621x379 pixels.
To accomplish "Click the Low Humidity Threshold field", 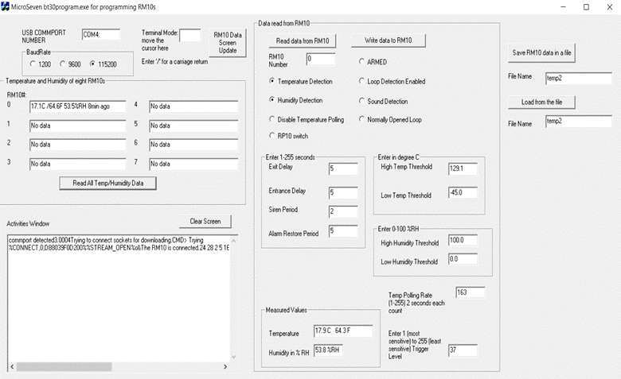I will tap(463, 259).
